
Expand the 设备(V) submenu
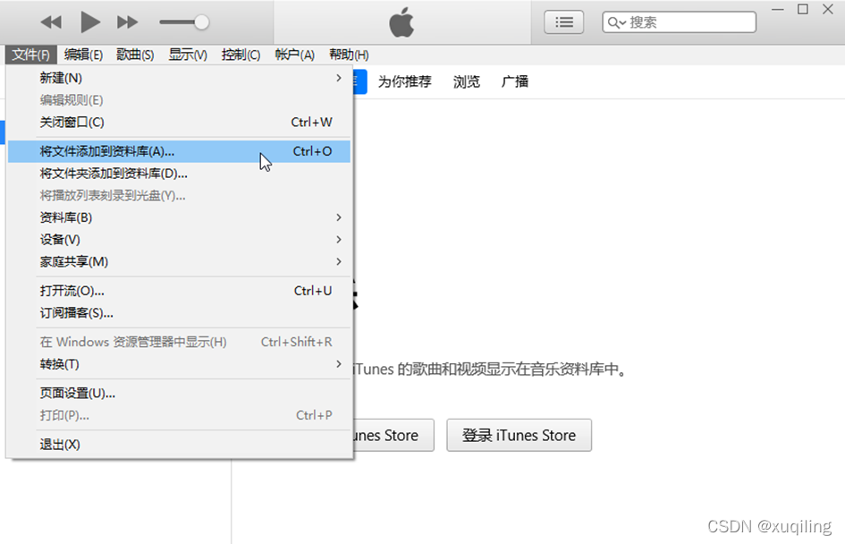click(x=179, y=240)
